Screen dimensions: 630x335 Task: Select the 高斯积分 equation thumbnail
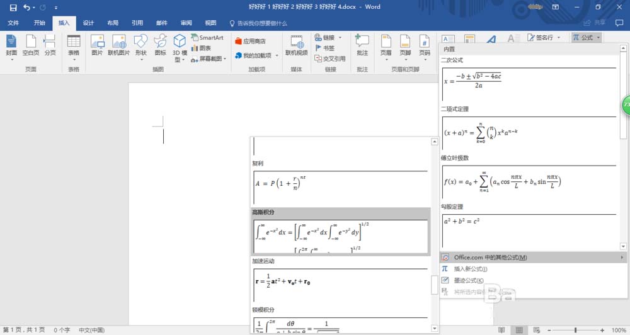pyautogui.click(x=340, y=236)
